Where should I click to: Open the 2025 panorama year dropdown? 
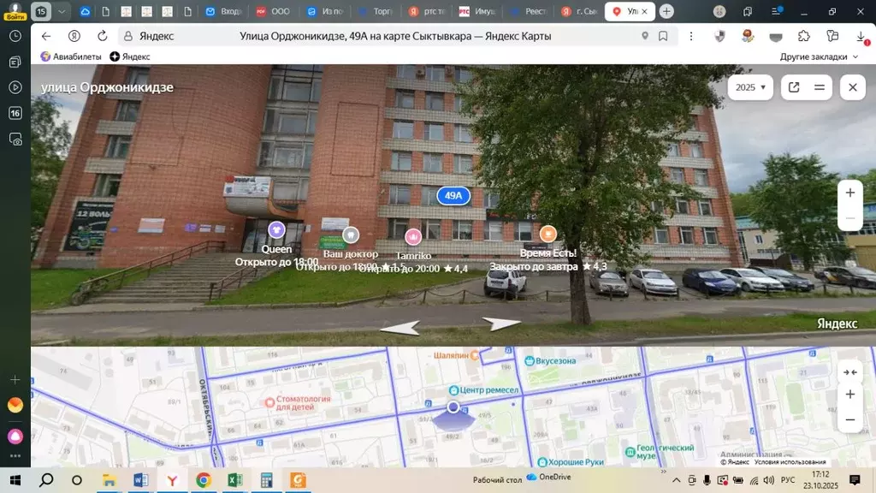[x=749, y=86]
